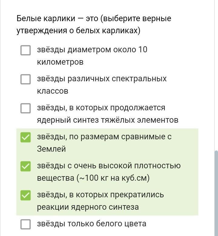The image size is (218, 236).
Task: Click the text 'звёзды с очень высокой плотностью'
Action: coord(109,166)
